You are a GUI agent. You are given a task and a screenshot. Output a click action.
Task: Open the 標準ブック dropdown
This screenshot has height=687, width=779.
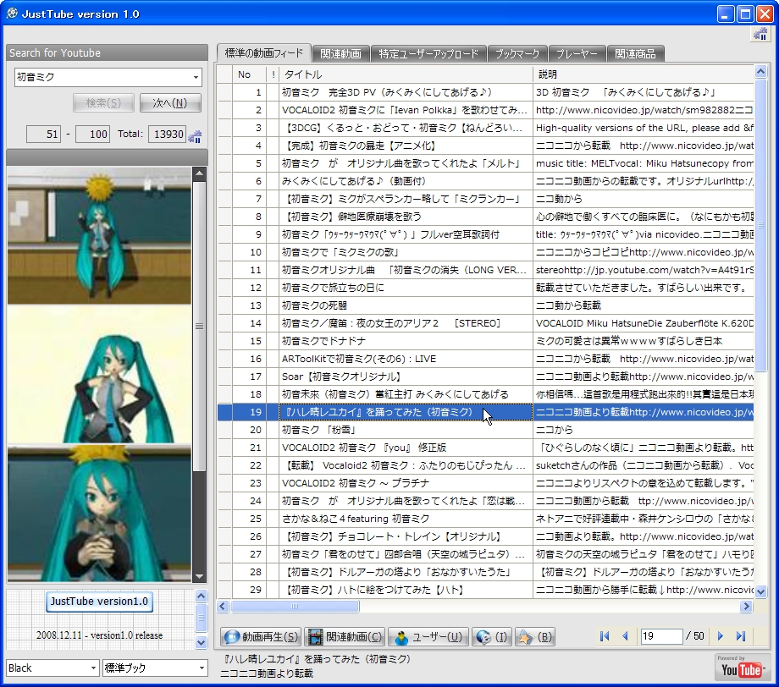[202, 668]
